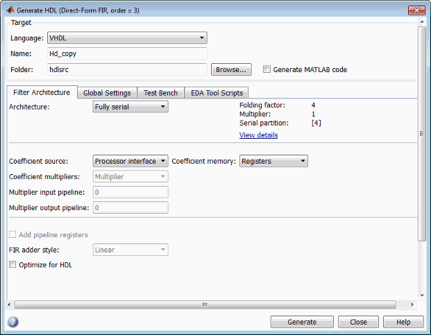The image size is (431, 335).
Task: Enable Generate MATLAB code checkbox
Action: pos(267,69)
